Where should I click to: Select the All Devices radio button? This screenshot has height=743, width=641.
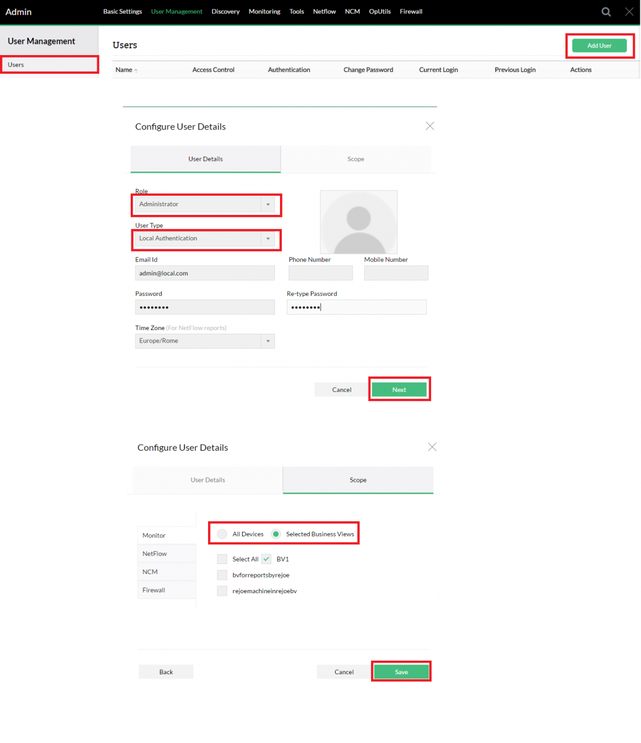pos(222,534)
